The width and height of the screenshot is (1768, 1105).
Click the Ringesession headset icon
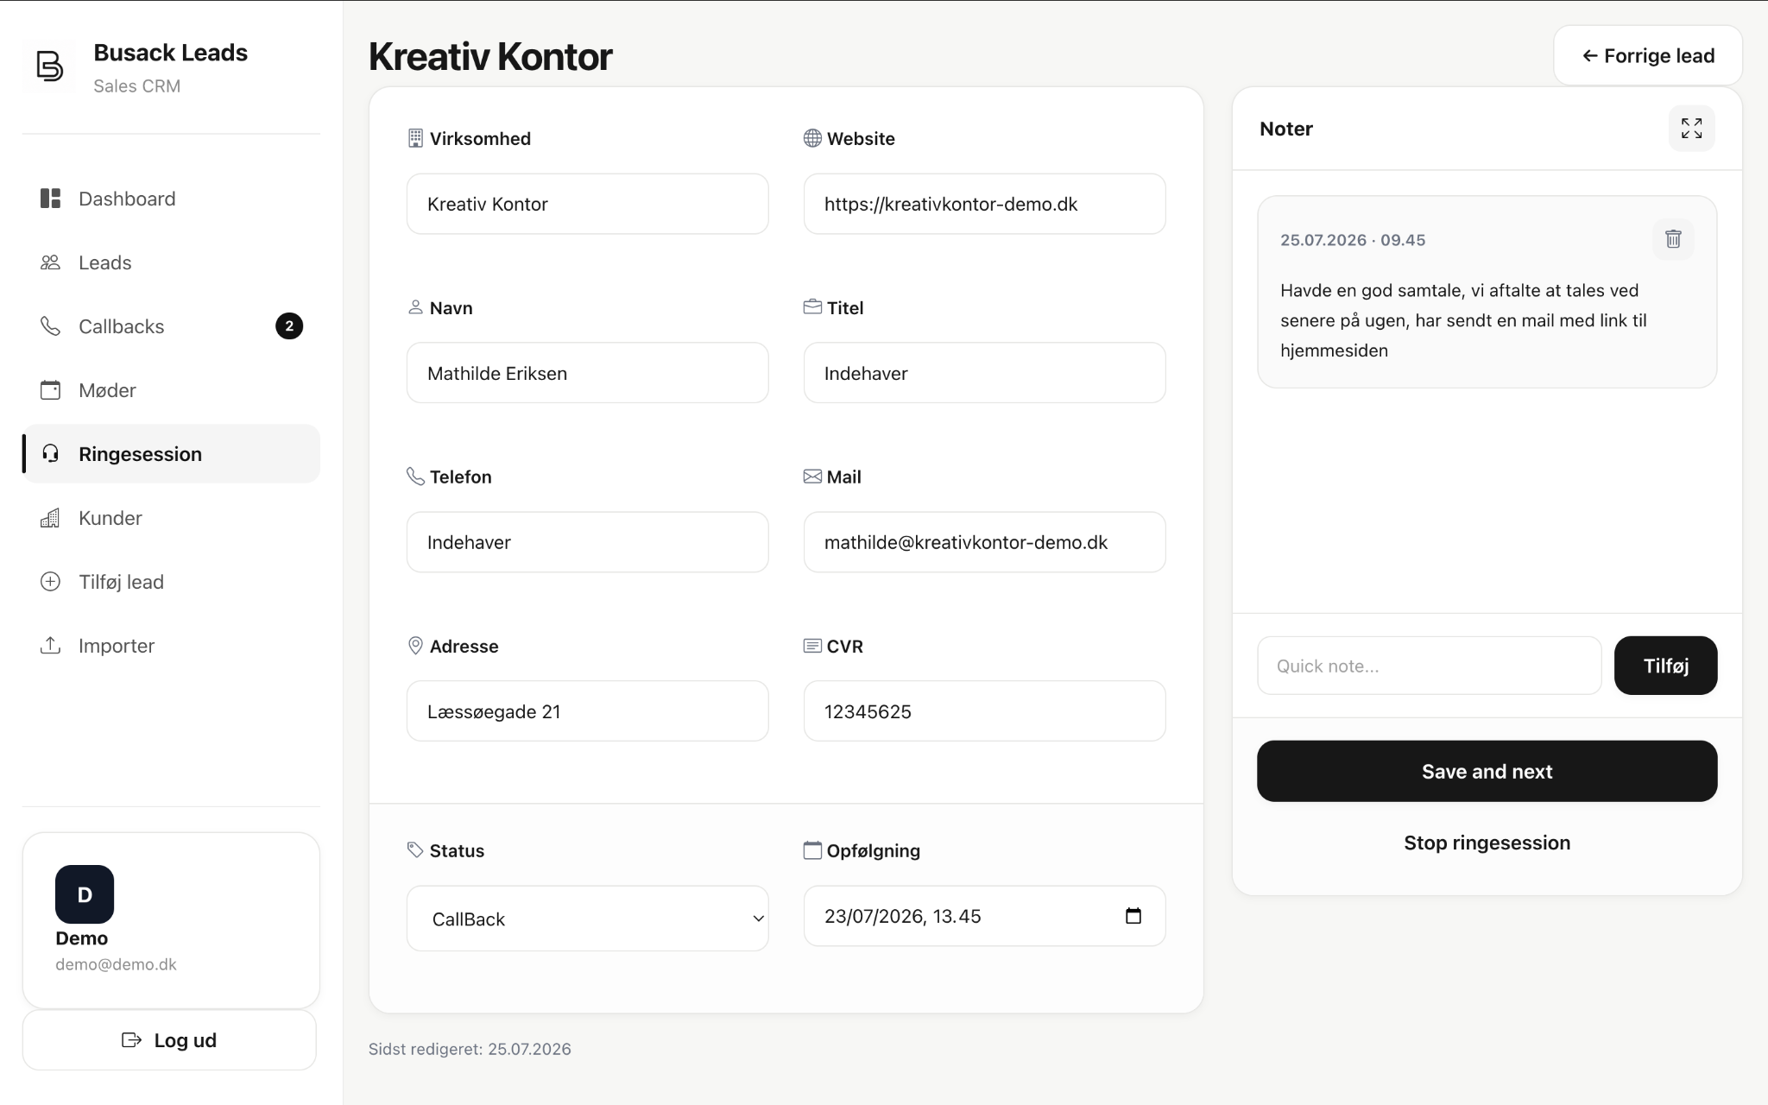click(50, 454)
